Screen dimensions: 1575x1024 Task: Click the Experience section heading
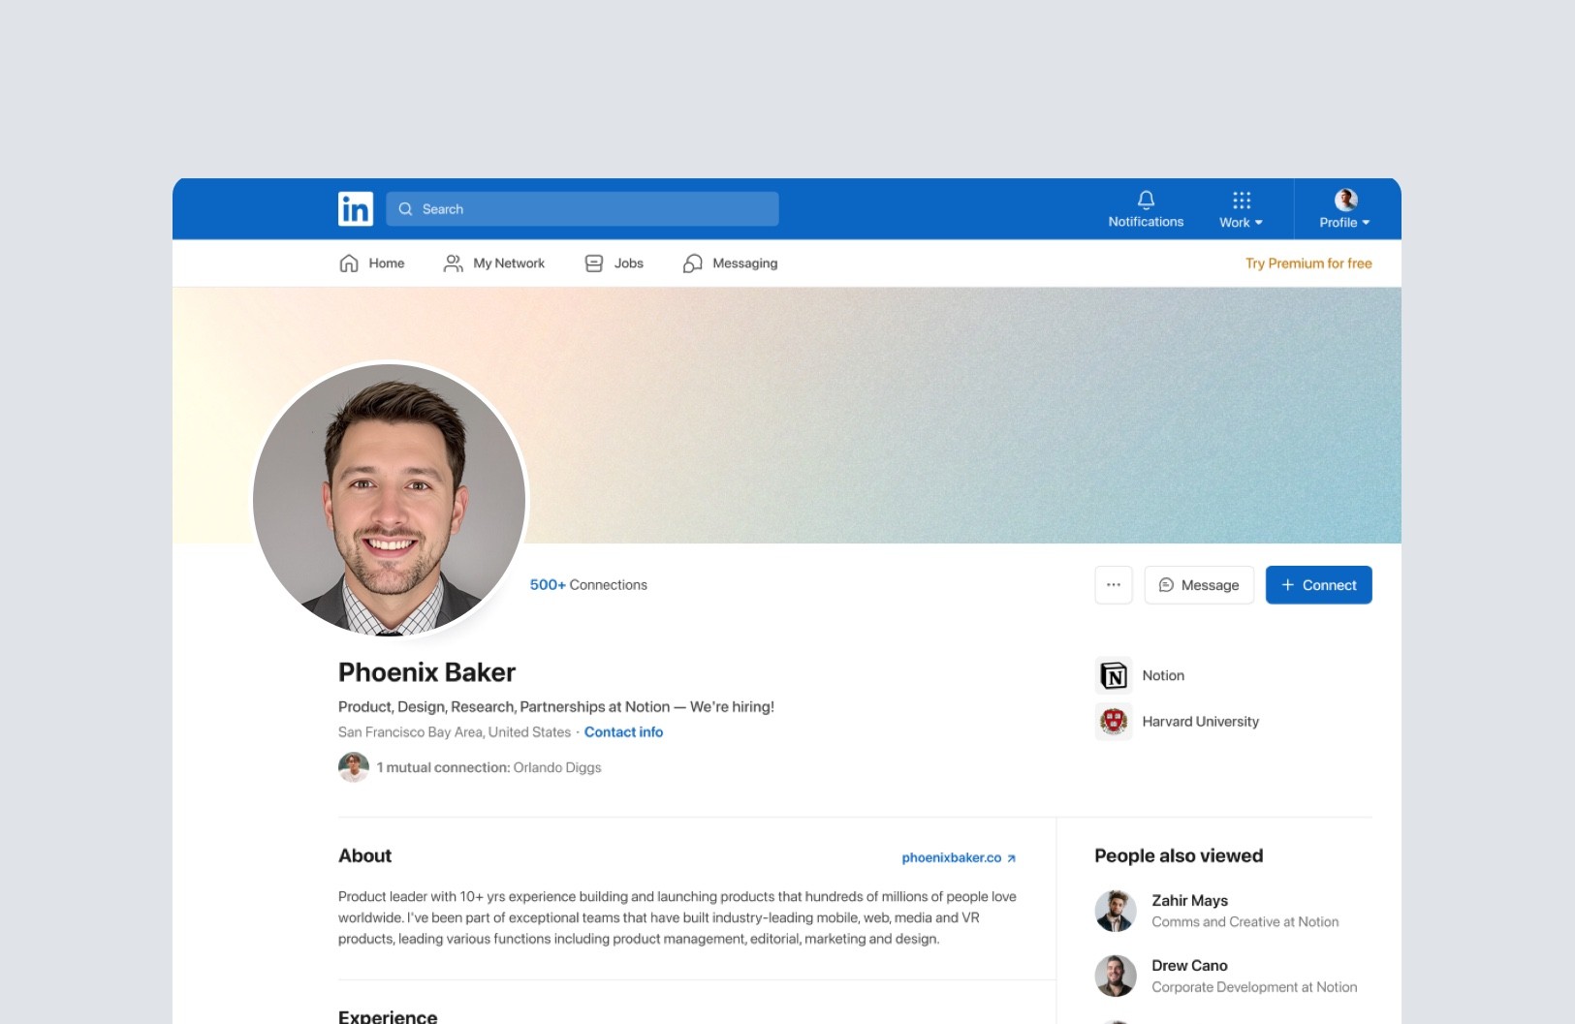[x=388, y=1015]
